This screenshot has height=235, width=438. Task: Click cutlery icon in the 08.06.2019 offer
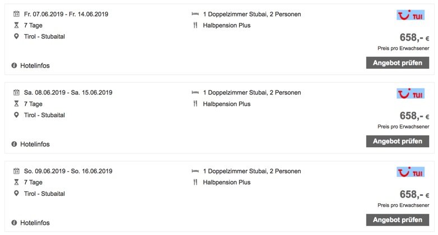click(x=195, y=104)
